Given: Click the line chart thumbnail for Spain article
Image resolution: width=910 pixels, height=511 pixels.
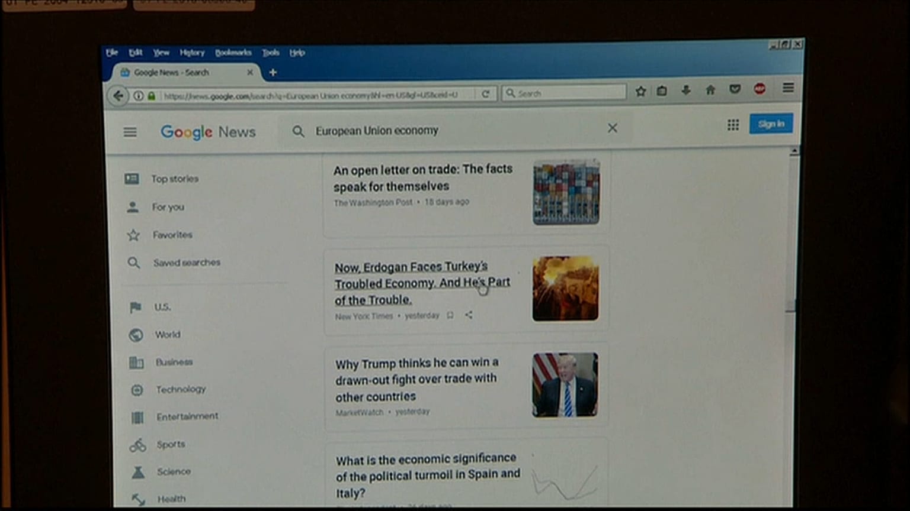Looking at the screenshot, I should click(565, 481).
